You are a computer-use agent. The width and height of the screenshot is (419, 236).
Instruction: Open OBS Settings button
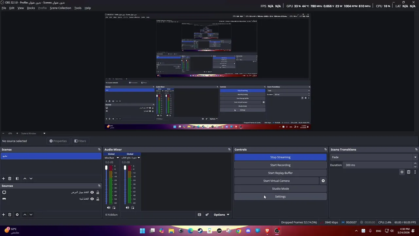click(x=281, y=197)
